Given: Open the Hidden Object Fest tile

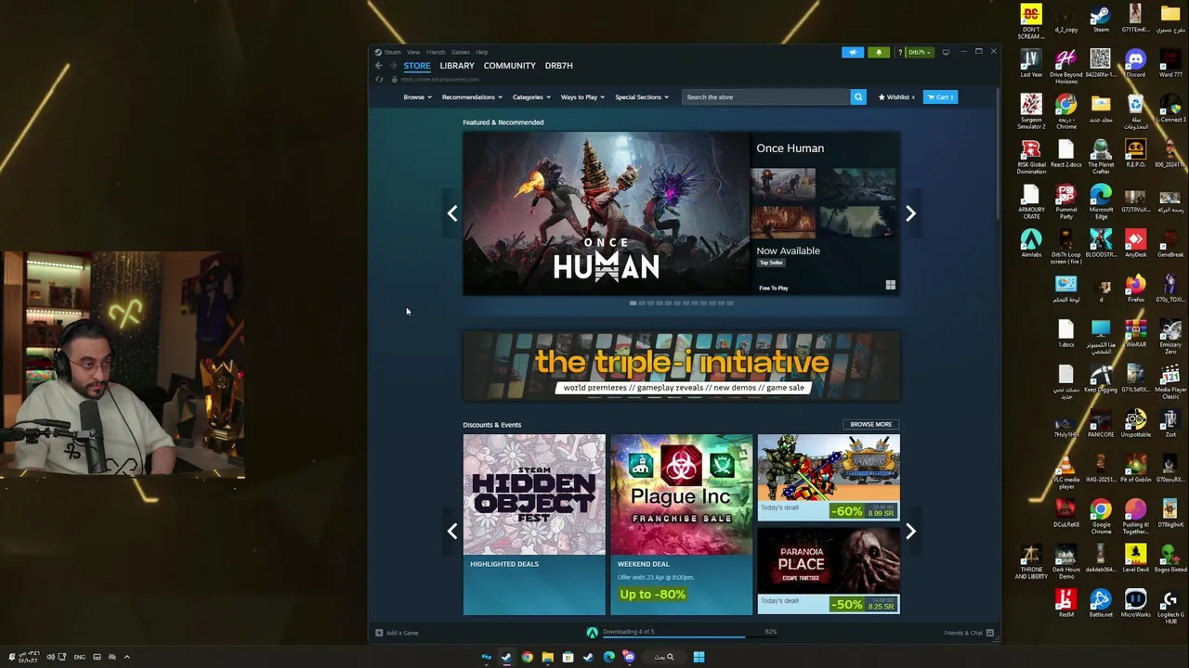Looking at the screenshot, I should point(534,524).
